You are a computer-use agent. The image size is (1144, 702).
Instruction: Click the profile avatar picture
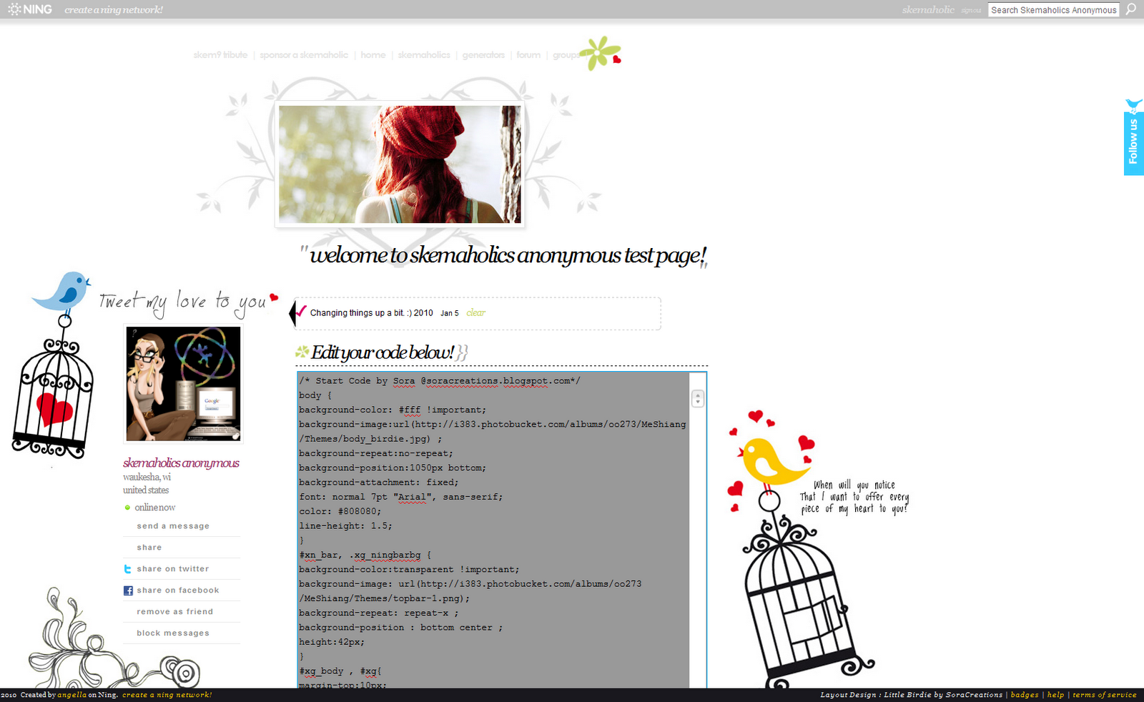(x=183, y=383)
